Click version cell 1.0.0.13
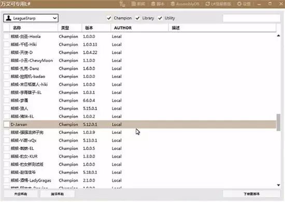285x202 pixels. [x=90, y=44]
